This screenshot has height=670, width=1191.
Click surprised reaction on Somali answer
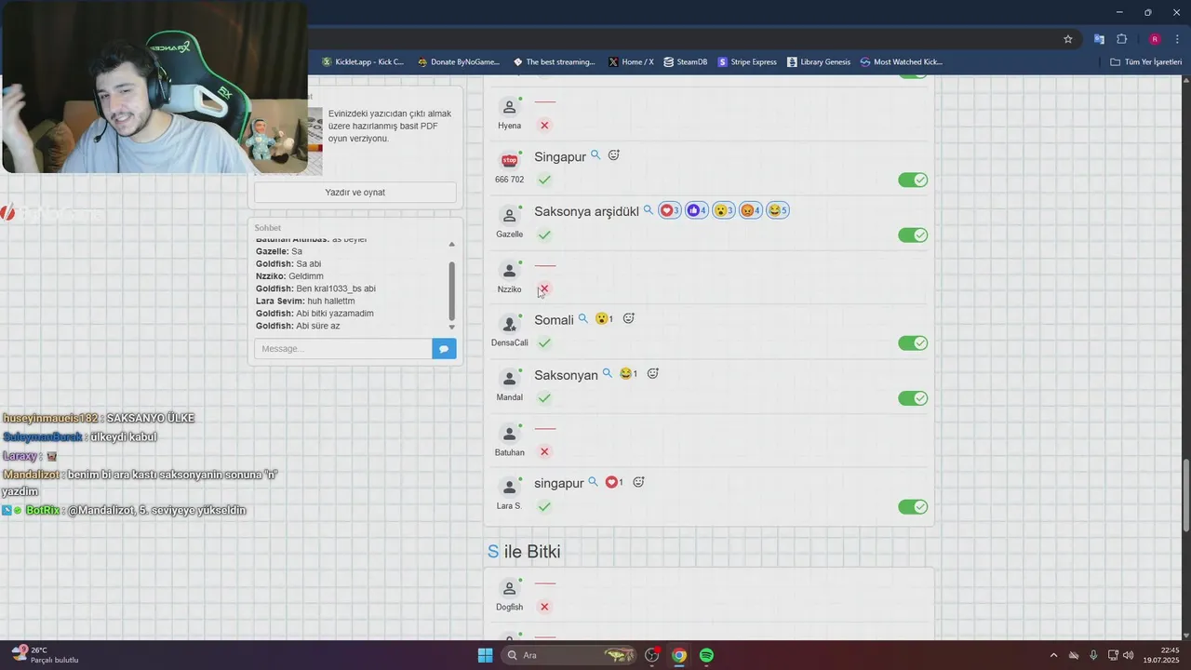click(604, 319)
